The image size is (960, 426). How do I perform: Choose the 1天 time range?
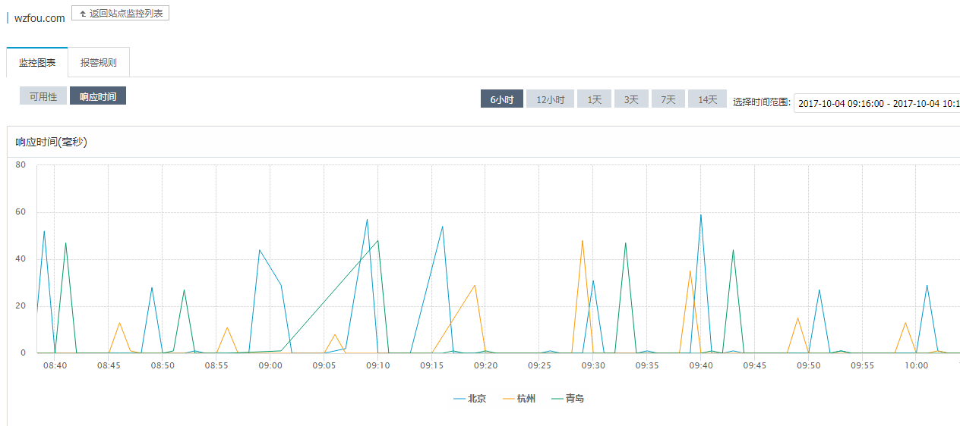point(594,99)
